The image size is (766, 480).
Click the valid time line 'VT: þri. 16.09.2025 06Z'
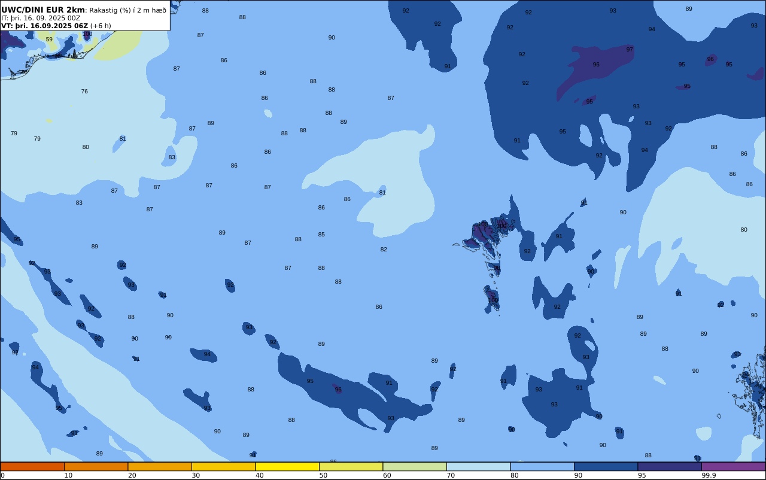(x=45, y=26)
